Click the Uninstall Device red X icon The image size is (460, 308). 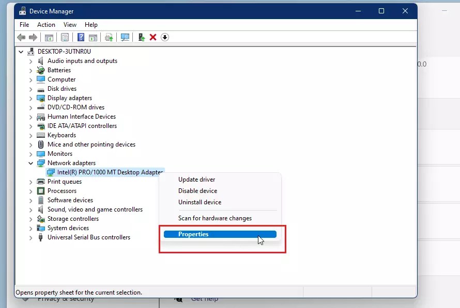point(153,37)
